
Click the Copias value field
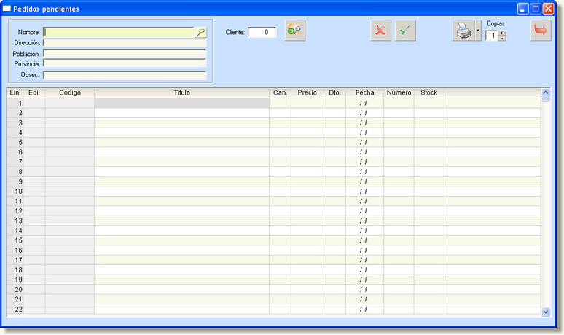[492, 36]
